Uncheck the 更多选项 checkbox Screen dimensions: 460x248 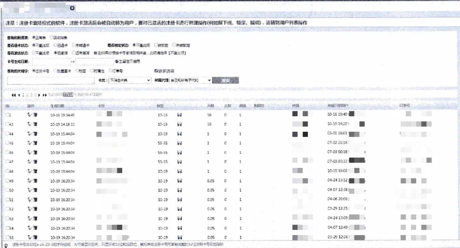click(156, 71)
